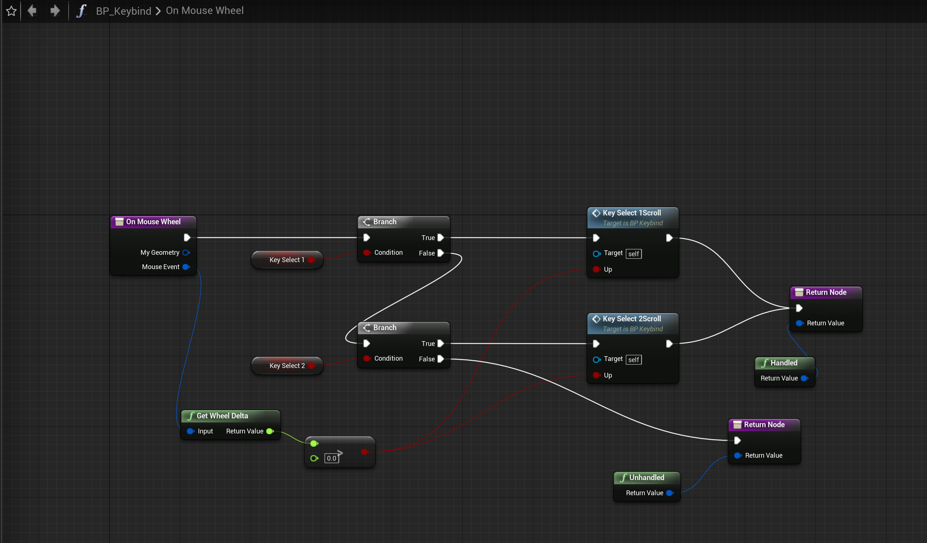Click the function icon beside BP_Keybind

[x=81, y=11]
